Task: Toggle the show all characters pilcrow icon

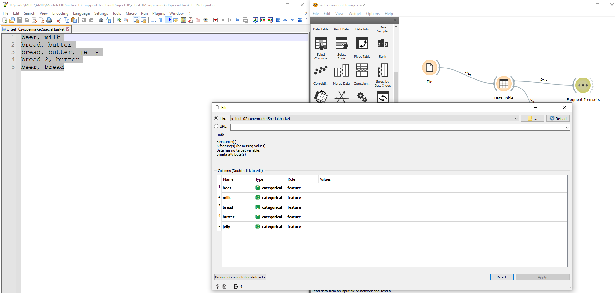Action: pos(161,20)
